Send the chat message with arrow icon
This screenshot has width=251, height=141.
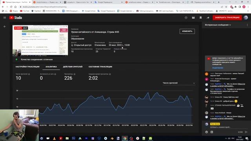click(246, 132)
